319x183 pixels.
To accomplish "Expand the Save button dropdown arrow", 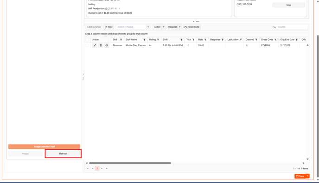I will [307, 176].
